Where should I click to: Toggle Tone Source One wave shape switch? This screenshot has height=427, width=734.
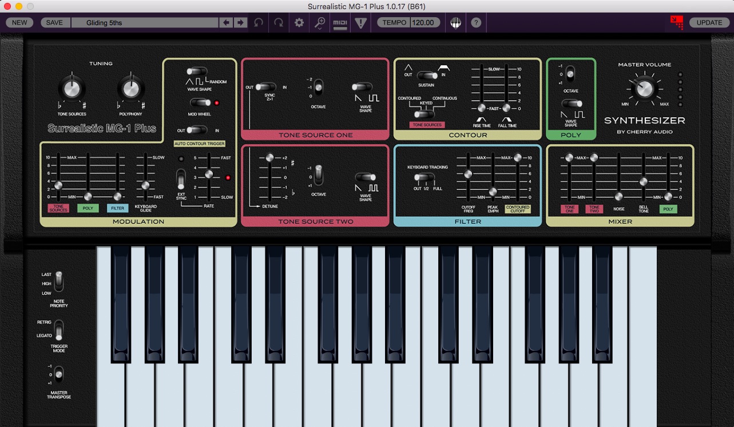point(362,87)
